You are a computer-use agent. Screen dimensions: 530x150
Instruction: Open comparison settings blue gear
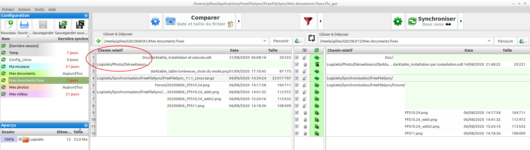coord(155,21)
